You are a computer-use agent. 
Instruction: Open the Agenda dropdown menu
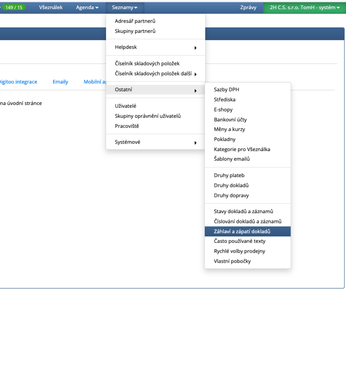pos(87,7)
